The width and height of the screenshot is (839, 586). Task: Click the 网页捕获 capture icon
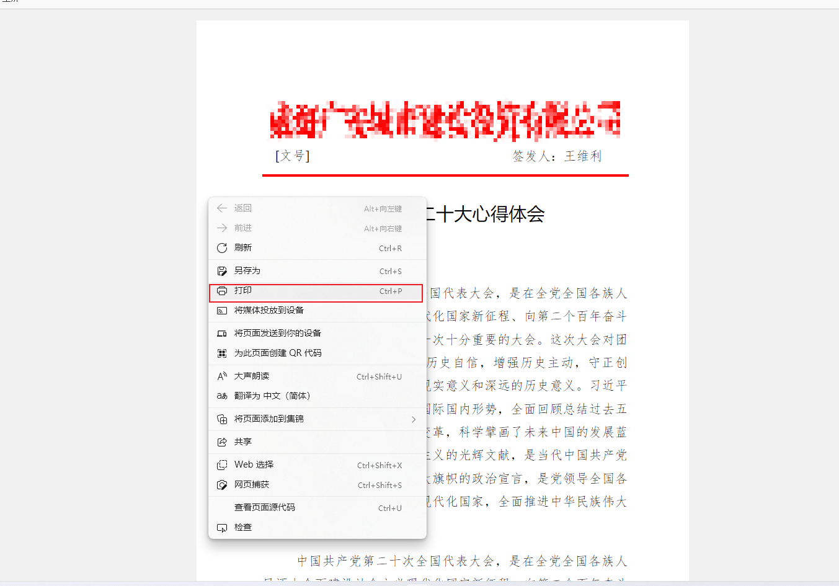pos(222,484)
